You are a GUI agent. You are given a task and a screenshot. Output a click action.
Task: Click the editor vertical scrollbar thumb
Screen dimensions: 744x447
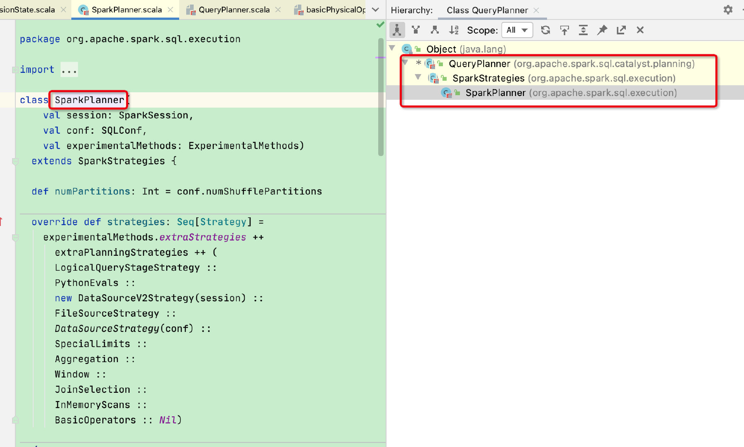[381, 97]
